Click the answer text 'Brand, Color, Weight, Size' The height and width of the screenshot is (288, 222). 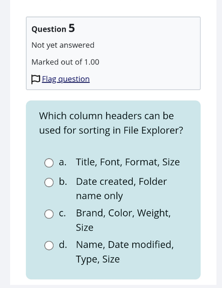(x=123, y=220)
